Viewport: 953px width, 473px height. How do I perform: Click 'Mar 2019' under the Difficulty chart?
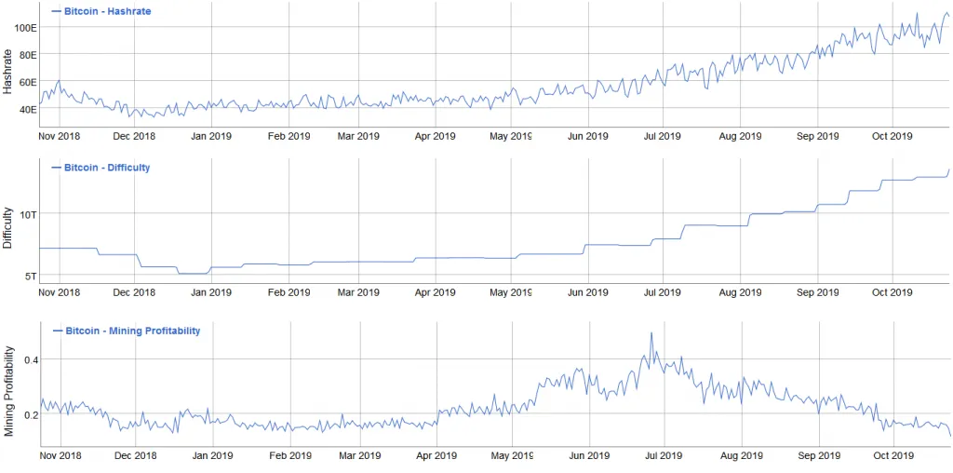tap(358, 292)
